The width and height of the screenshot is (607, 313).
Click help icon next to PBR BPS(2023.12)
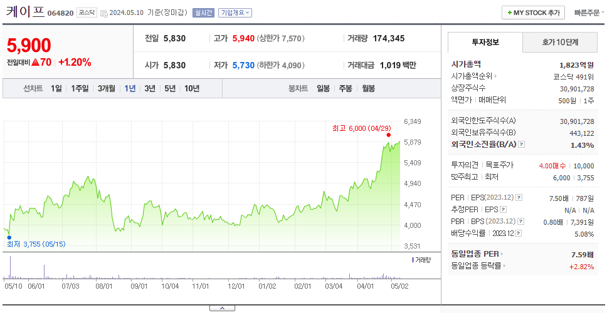coord(522,222)
